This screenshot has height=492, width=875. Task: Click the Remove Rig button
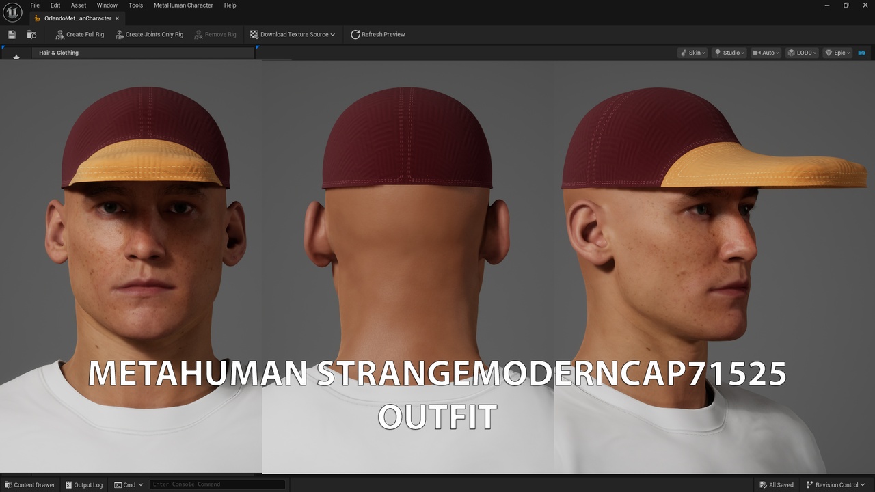[215, 34]
